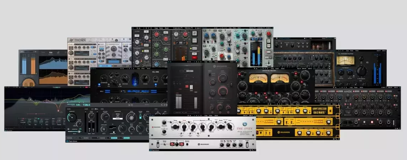
Task: Click Paste in the first channel strip toolbar
Action: tap(161, 28)
